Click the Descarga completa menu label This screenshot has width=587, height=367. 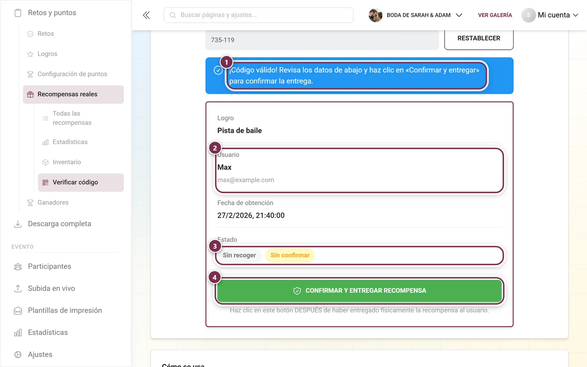[60, 224]
